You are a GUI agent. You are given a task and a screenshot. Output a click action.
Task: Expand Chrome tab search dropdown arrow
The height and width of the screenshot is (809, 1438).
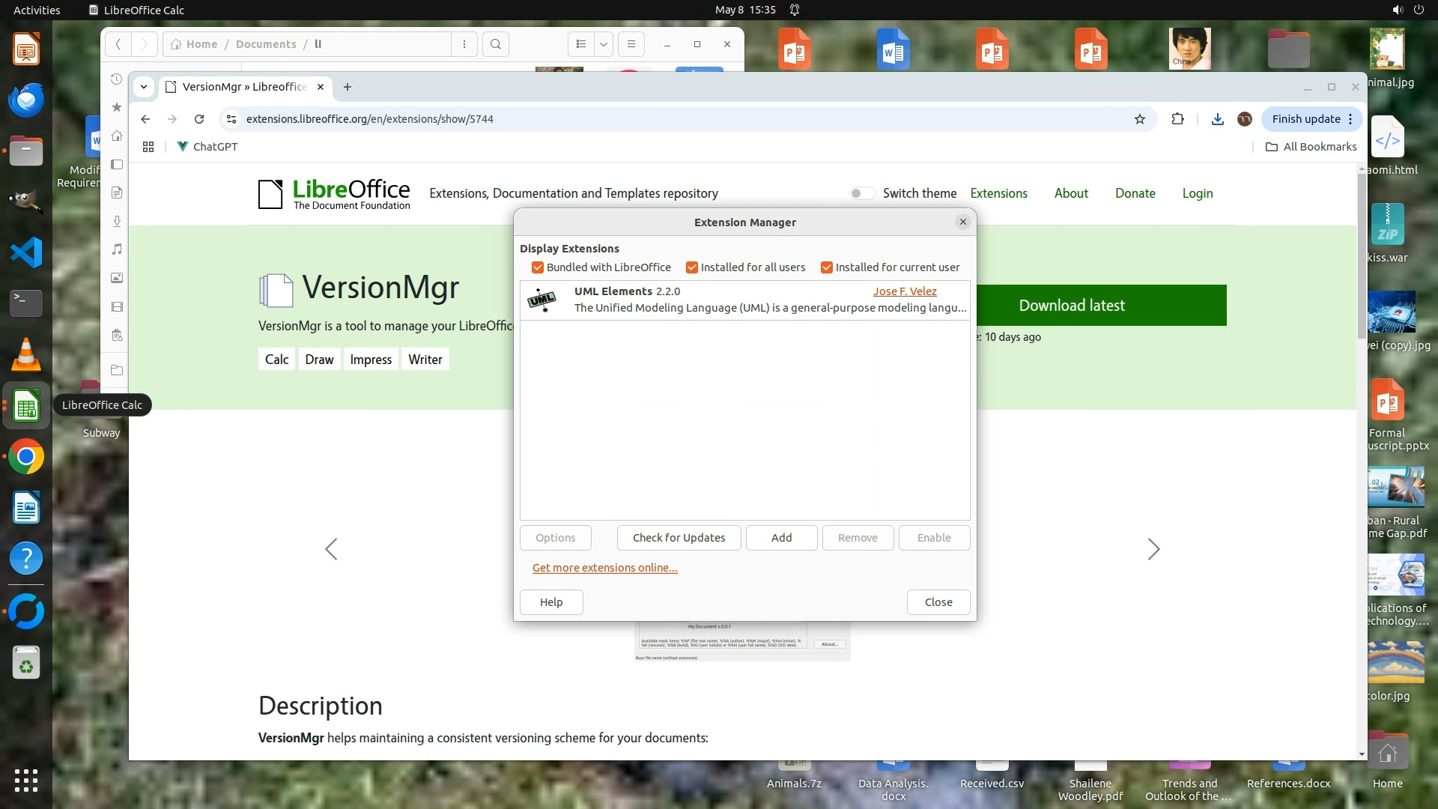coord(143,87)
